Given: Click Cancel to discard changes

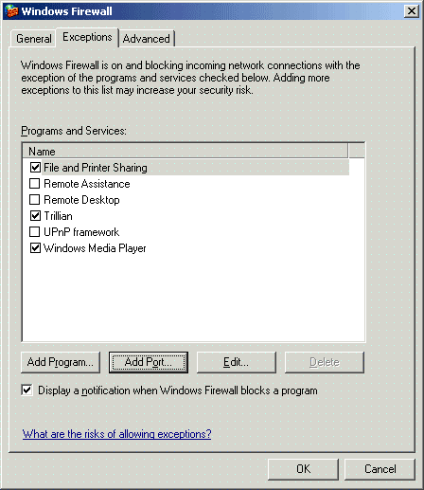Looking at the screenshot, I should click(380, 469).
